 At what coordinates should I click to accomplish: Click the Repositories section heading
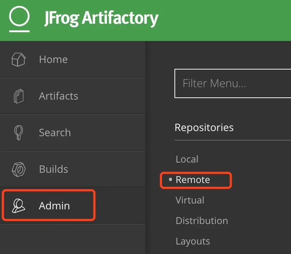pos(204,127)
